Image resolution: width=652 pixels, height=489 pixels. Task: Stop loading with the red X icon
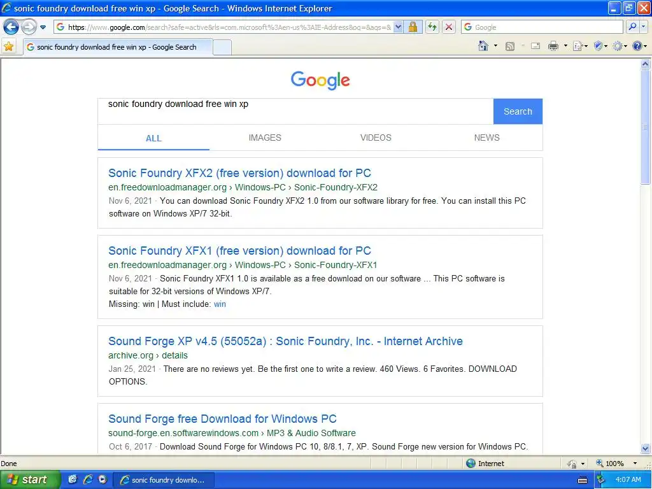449,27
